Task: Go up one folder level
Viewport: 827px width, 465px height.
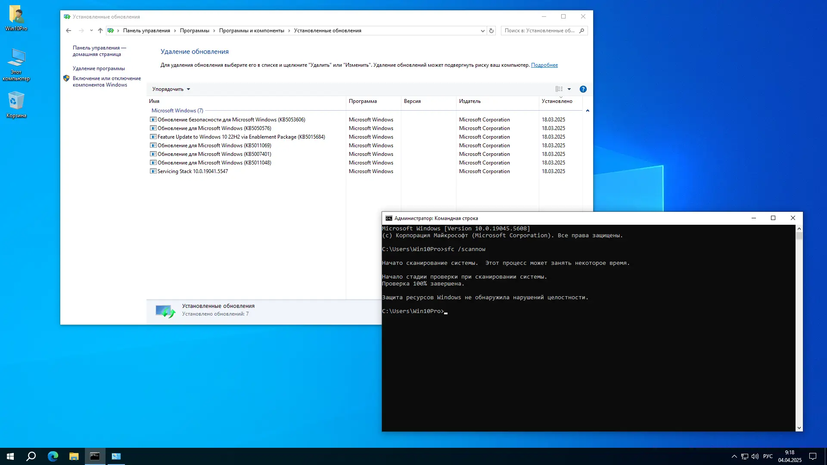Action: [x=100, y=31]
